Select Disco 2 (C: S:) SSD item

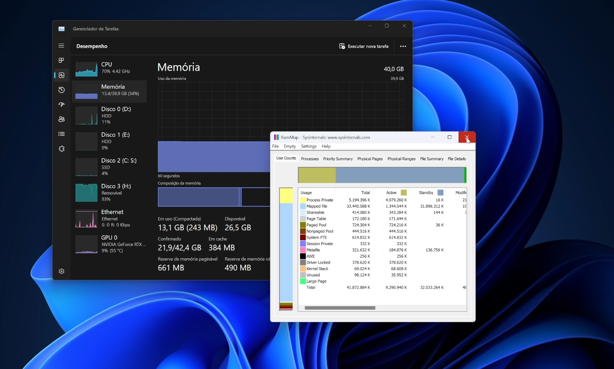pyautogui.click(x=109, y=167)
